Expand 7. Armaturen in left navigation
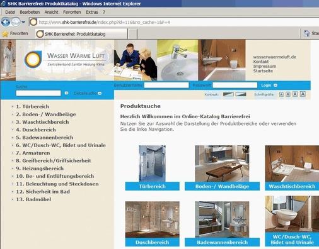319x249 pixels. 13,153
